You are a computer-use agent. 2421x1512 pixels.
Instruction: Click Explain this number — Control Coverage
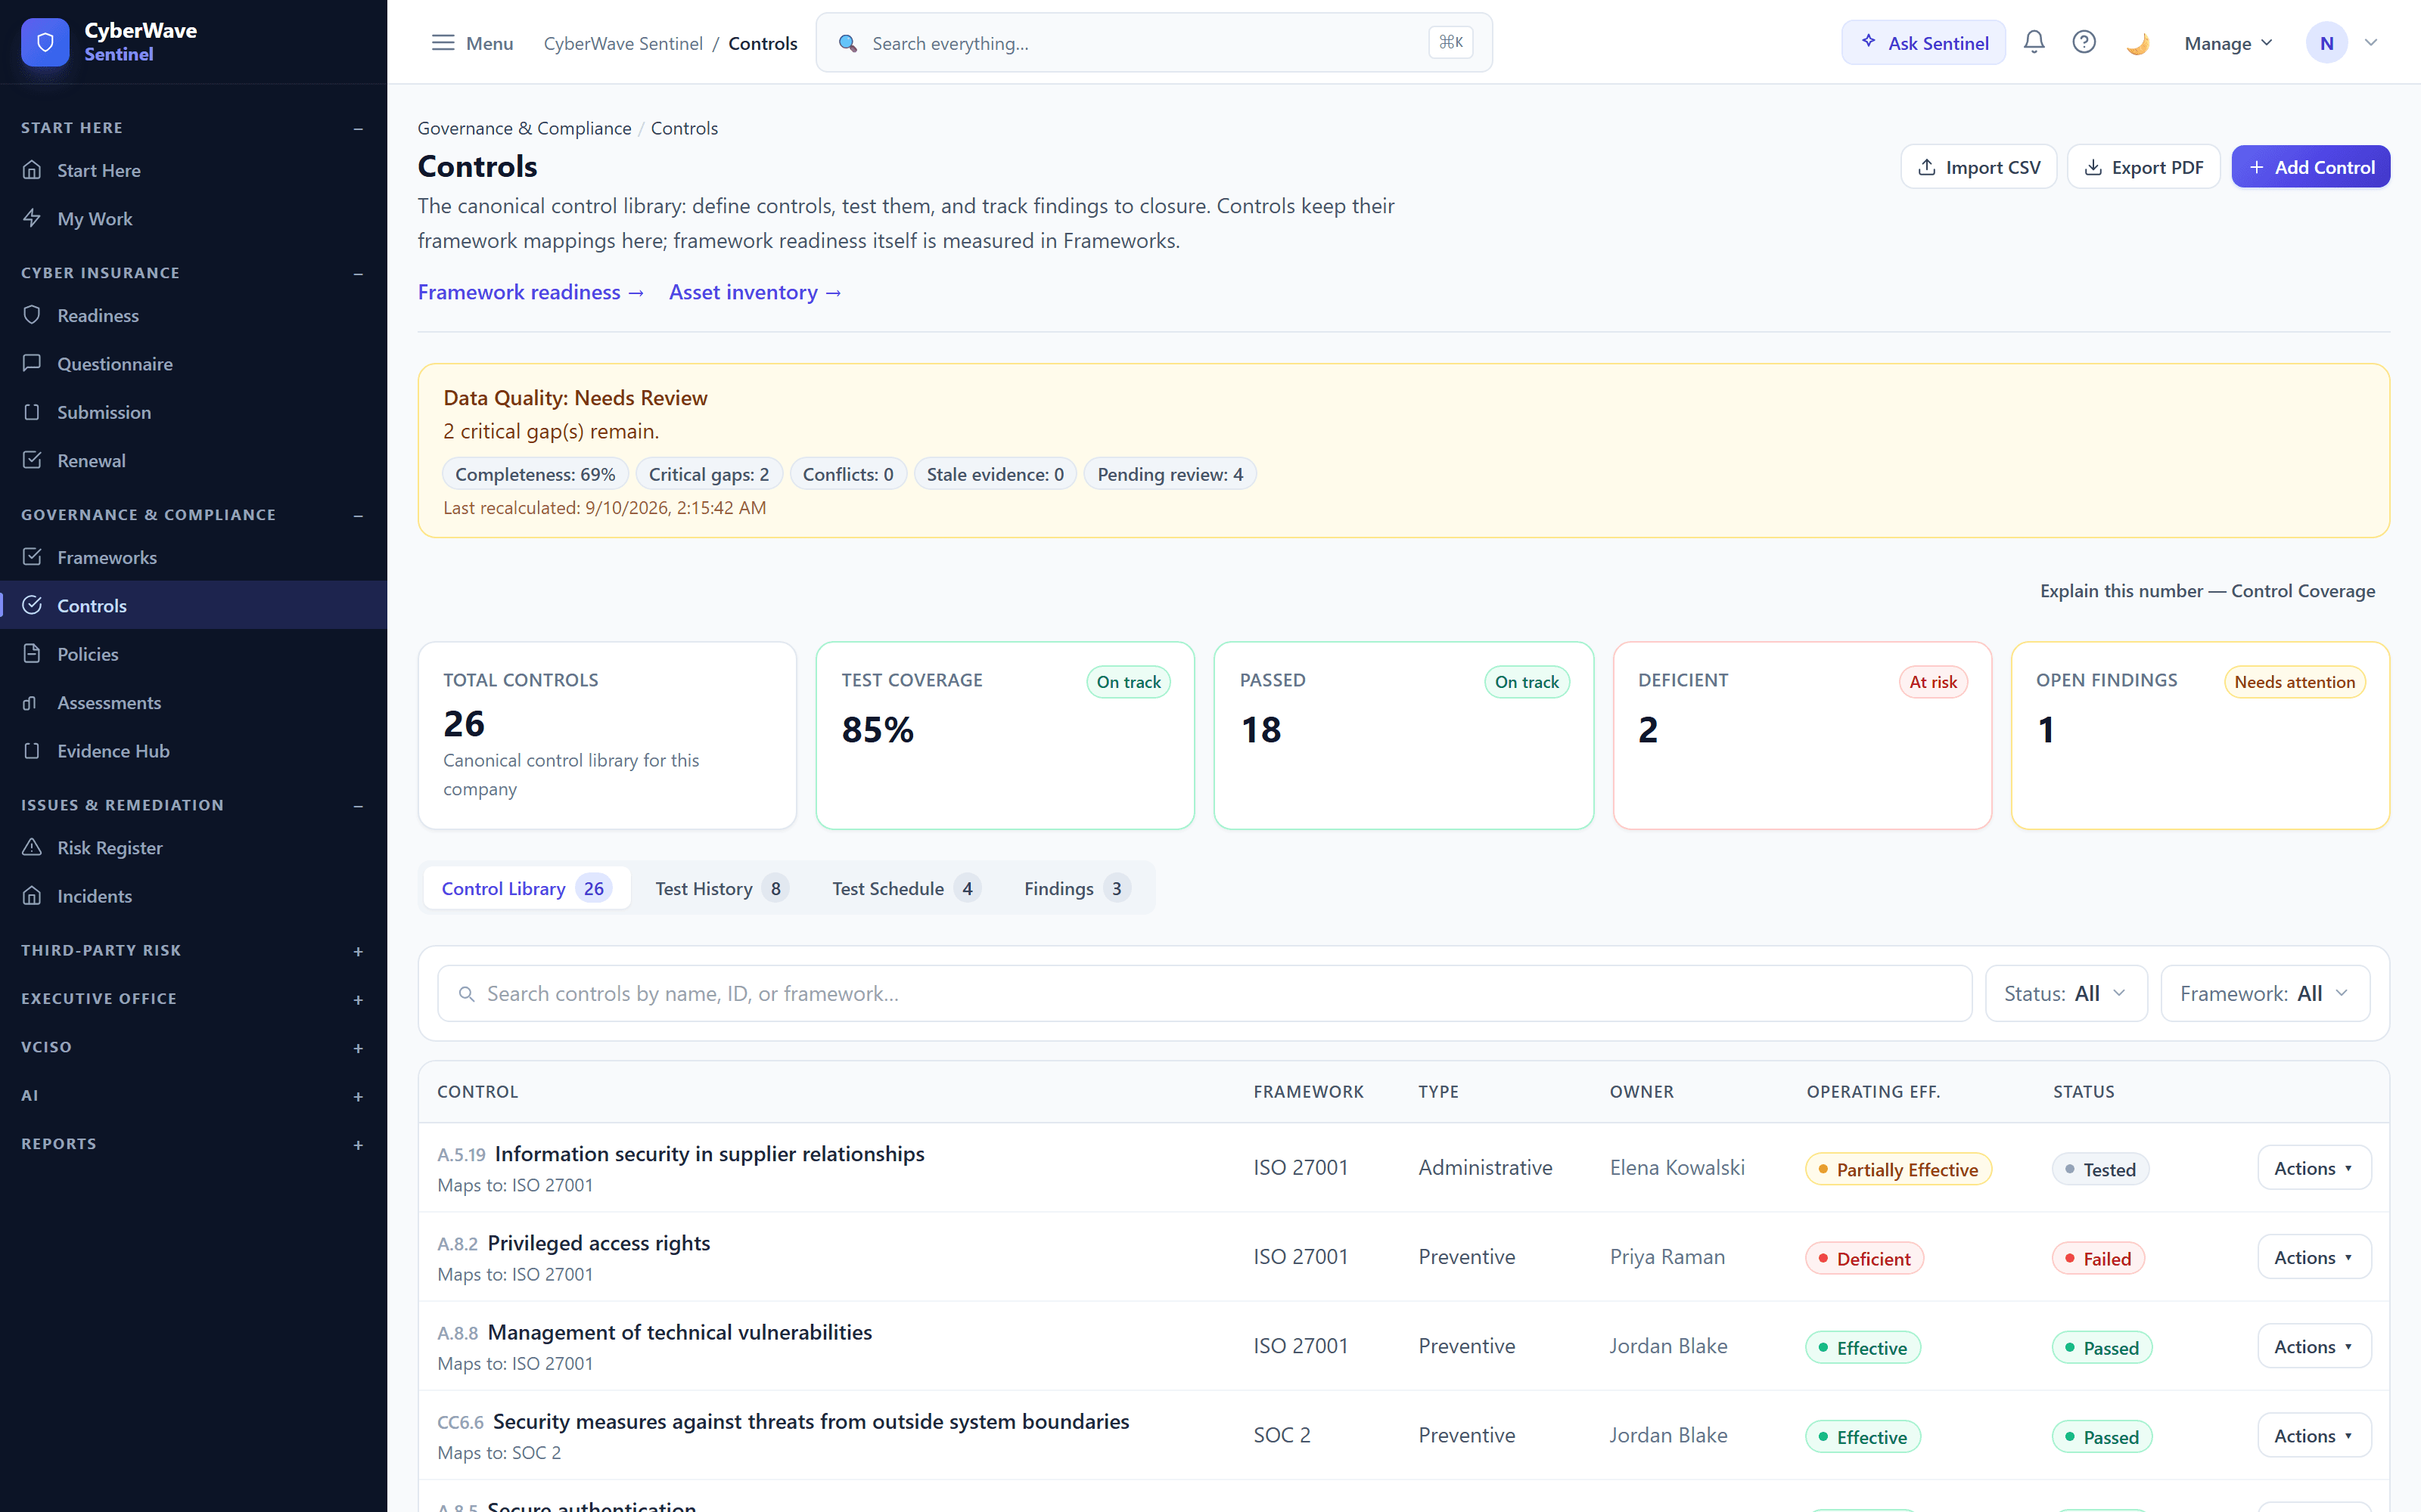2207,591
